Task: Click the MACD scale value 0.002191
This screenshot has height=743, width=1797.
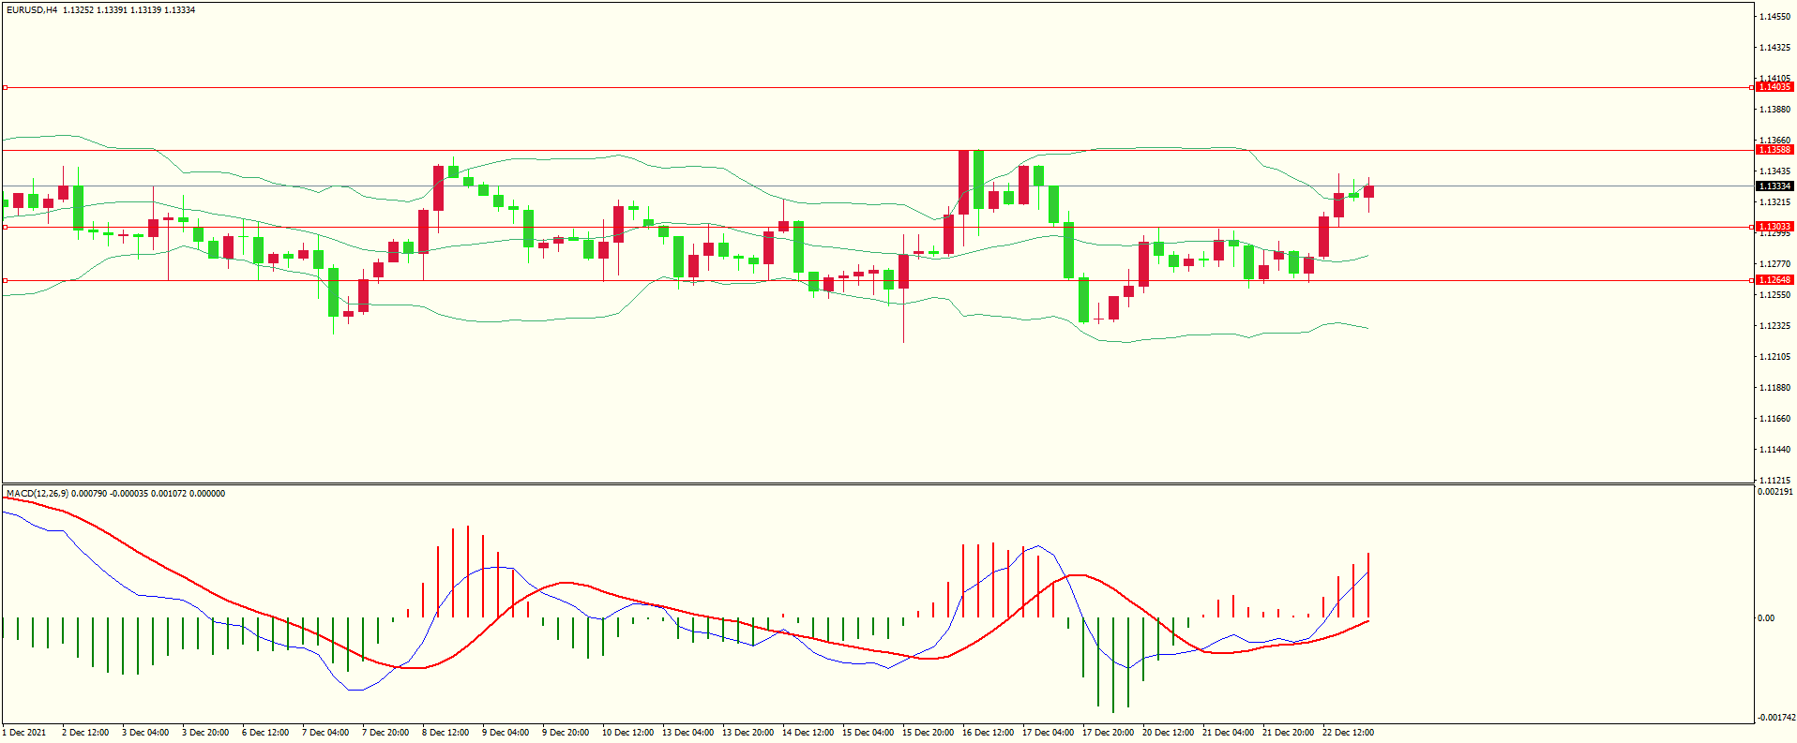Action: point(1775,492)
